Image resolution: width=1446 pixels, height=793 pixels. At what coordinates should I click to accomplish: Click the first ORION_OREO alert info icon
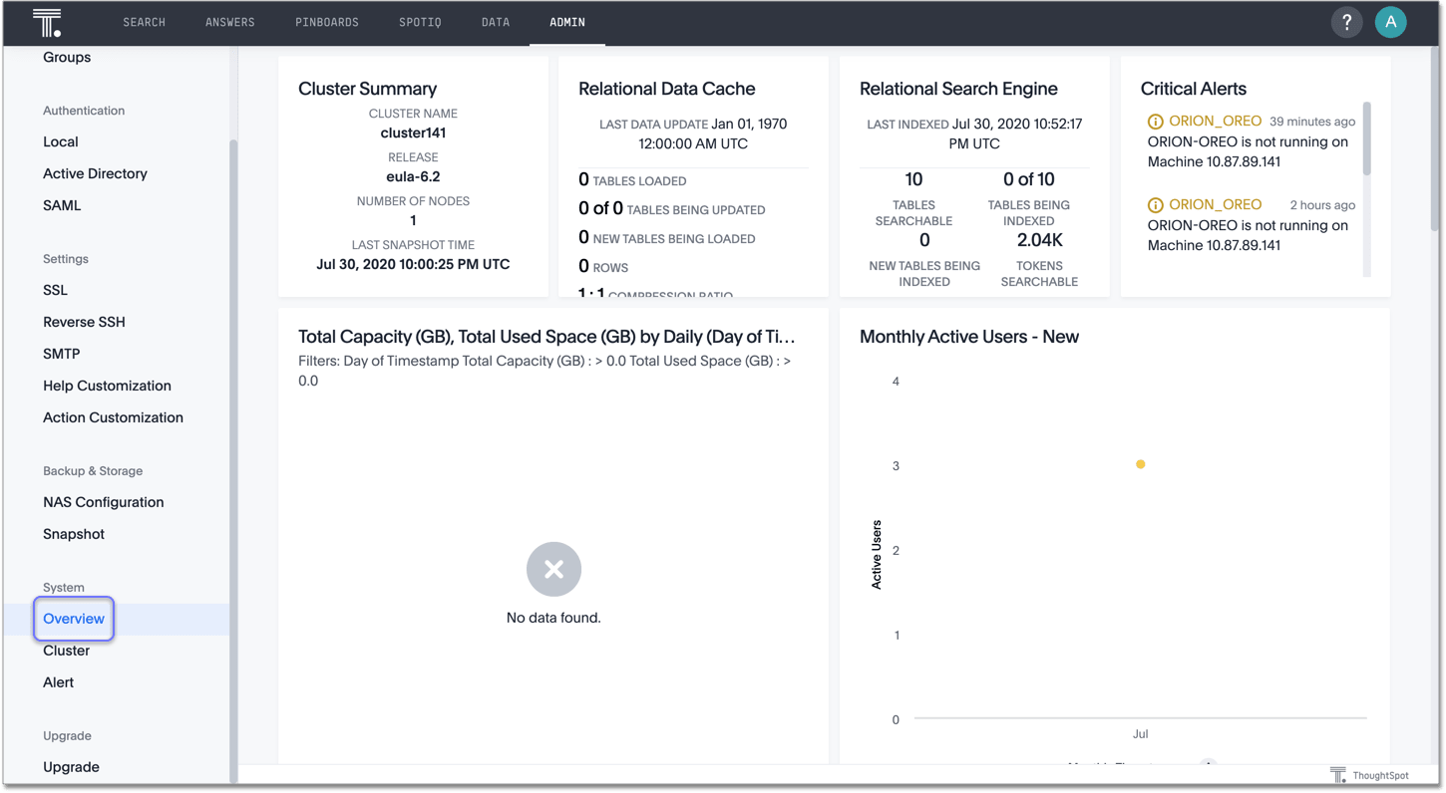coord(1155,122)
